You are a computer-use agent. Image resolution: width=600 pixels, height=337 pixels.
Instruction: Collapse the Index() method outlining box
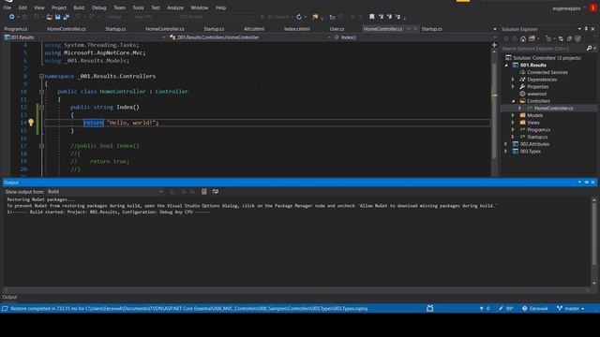pos(41,108)
